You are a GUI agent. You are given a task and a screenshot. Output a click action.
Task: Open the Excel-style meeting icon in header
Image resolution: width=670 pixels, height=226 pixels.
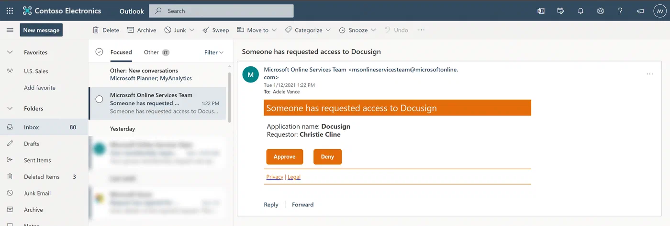tap(541, 10)
